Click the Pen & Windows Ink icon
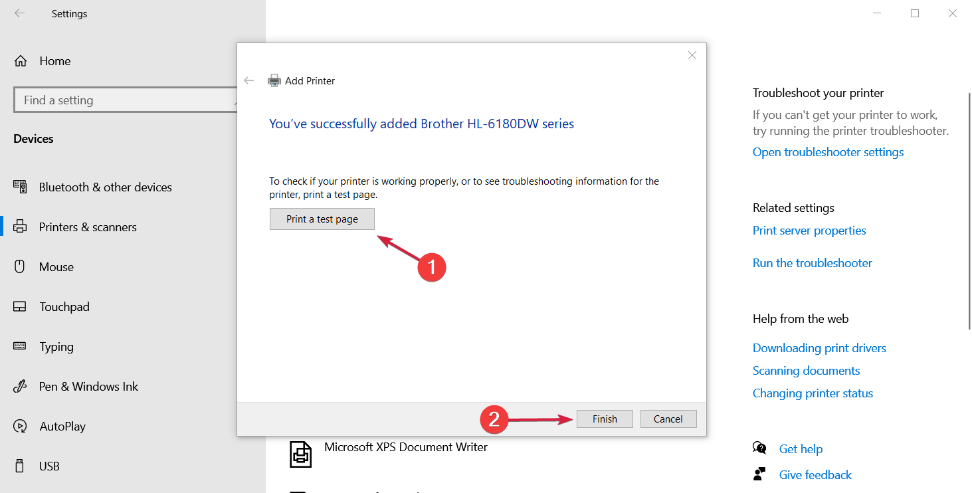This screenshot has width=972, height=493. tap(20, 387)
